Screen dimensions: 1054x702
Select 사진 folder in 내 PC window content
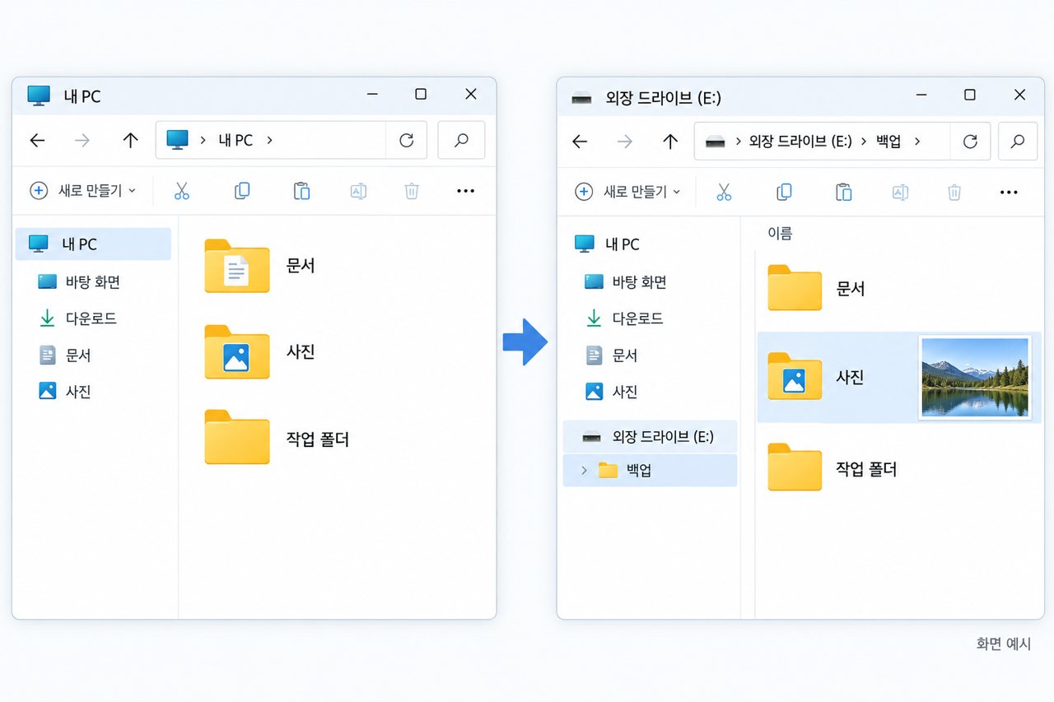pyautogui.click(x=260, y=352)
